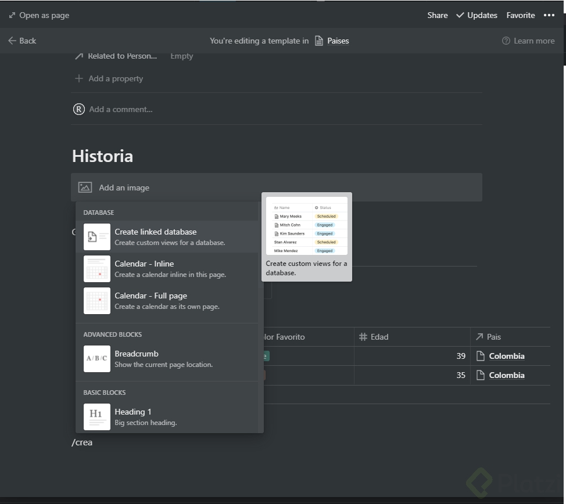Click the Edad cell with value 39
566x504 pixels.
(412, 356)
